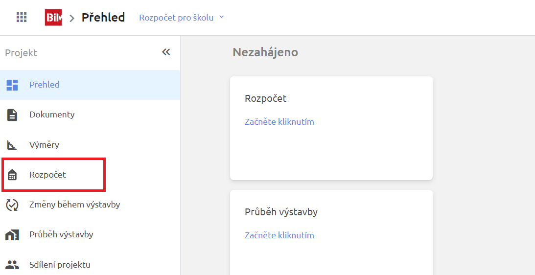Viewport: 535px width, 275px height.
Task: Open Změny během výstavby label in sidebar
Action: click(74, 205)
